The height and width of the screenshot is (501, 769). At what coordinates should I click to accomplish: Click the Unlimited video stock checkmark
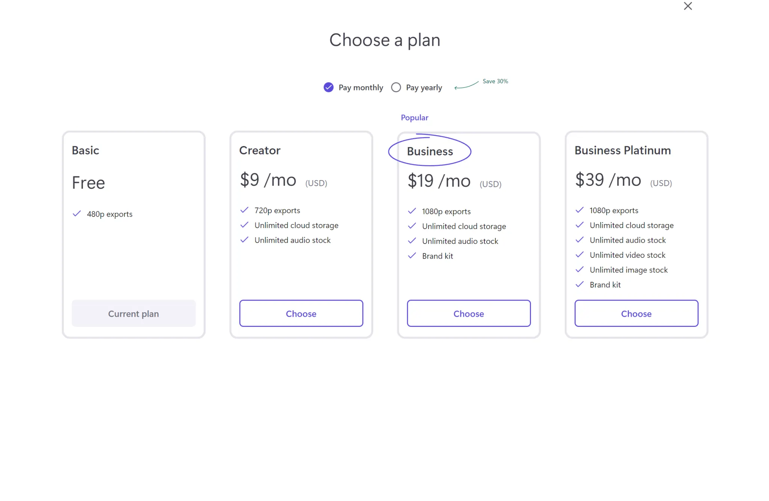coord(579,254)
